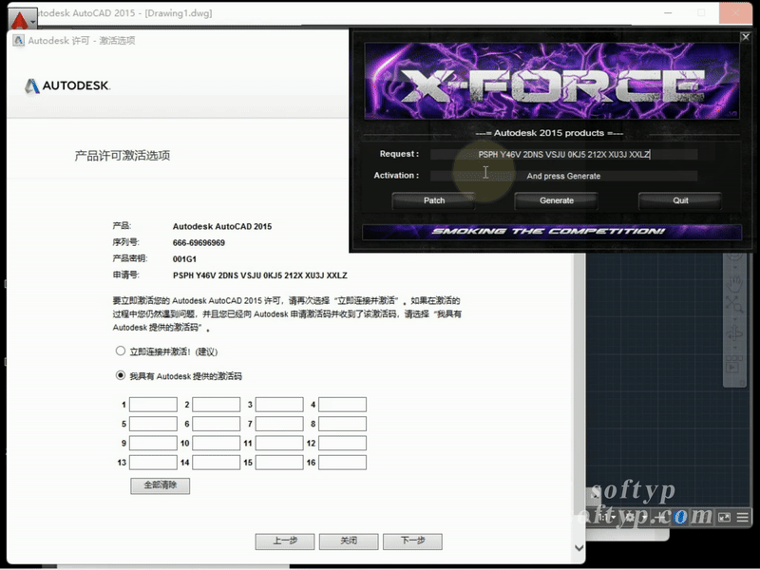Go back with the 上一步 button

[285, 541]
